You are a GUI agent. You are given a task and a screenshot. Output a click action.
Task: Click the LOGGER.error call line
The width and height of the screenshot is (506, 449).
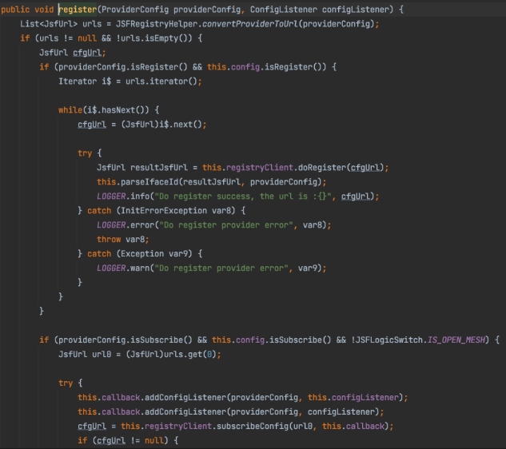click(214, 225)
